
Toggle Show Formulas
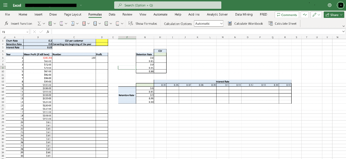(143, 24)
